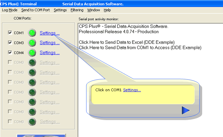The height and width of the screenshot is (137, 223).
Task: Click the green status LED for COM4
Action: (32, 52)
